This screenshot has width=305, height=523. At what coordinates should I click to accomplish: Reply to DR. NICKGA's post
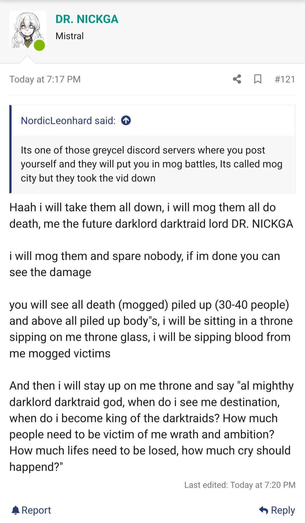click(277, 510)
